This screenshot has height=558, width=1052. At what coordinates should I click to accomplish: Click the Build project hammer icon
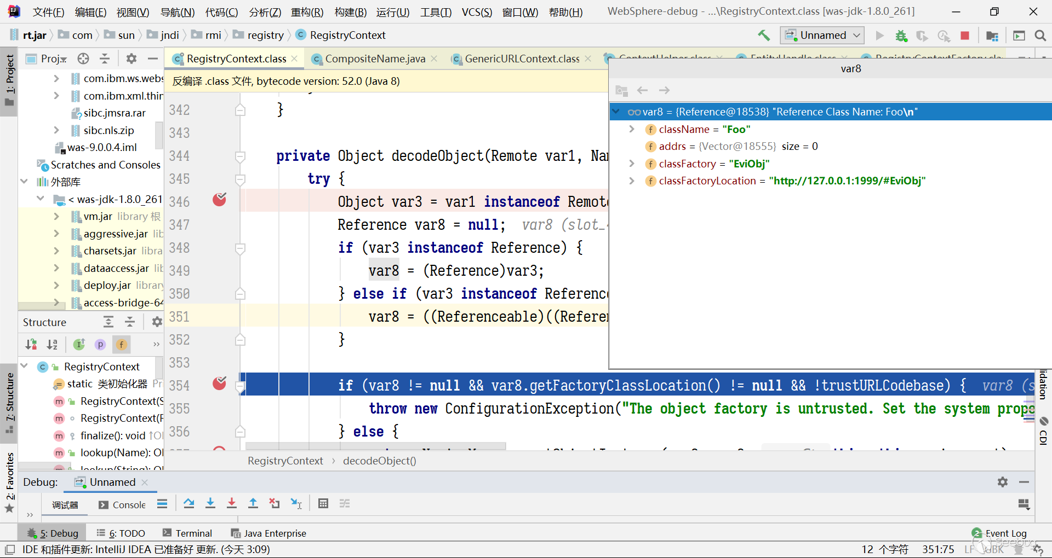(x=764, y=36)
